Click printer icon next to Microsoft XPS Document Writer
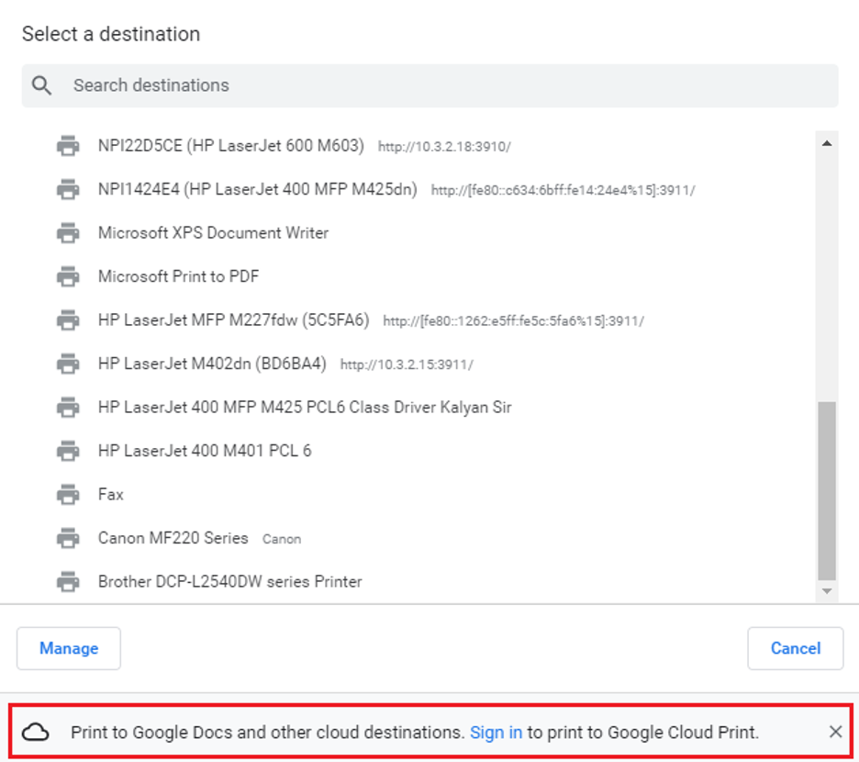 point(68,233)
